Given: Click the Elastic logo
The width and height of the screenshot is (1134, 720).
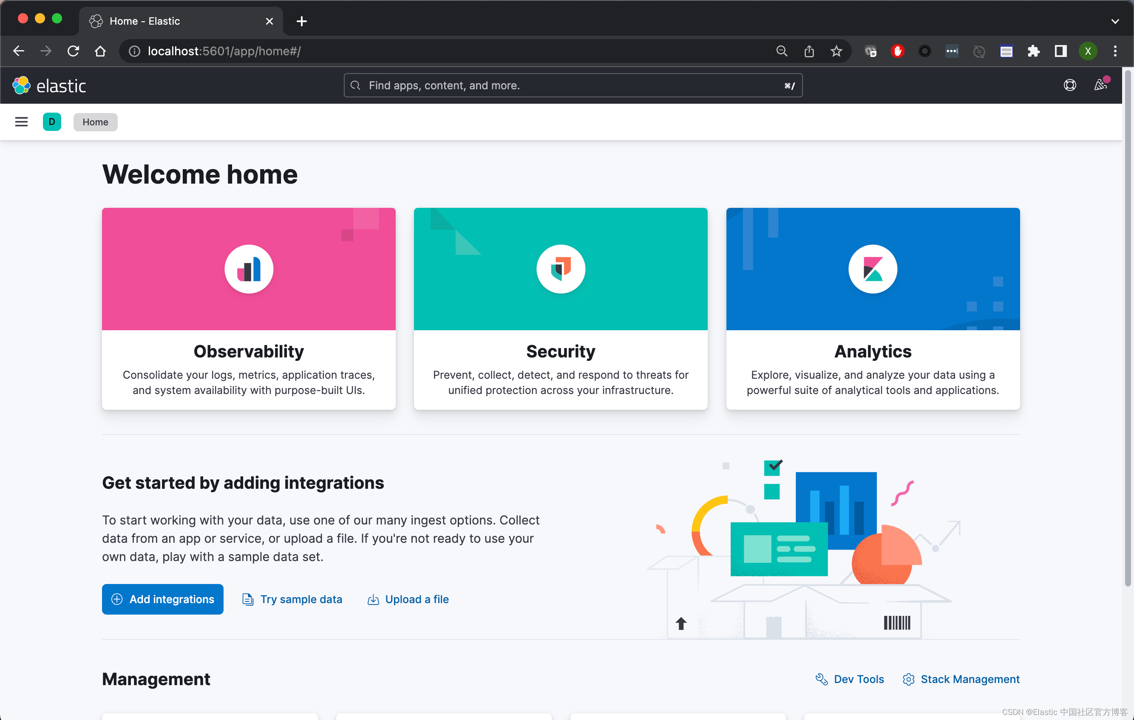Looking at the screenshot, I should tap(49, 86).
